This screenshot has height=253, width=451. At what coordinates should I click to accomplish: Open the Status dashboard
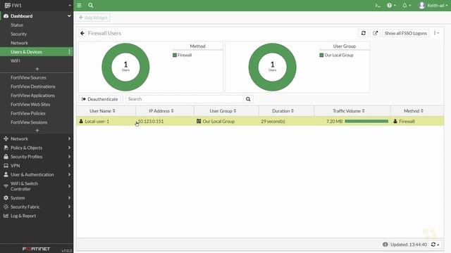pos(17,25)
